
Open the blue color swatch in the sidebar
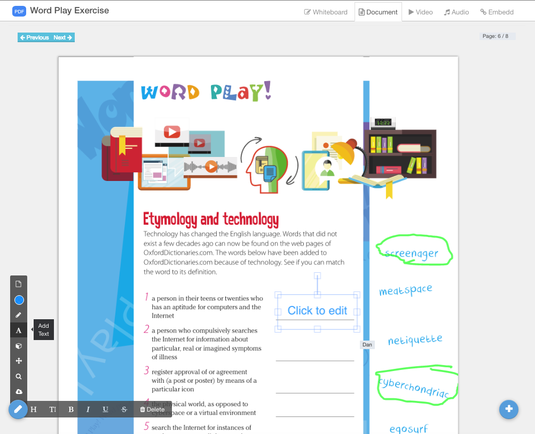tap(18, 299)
